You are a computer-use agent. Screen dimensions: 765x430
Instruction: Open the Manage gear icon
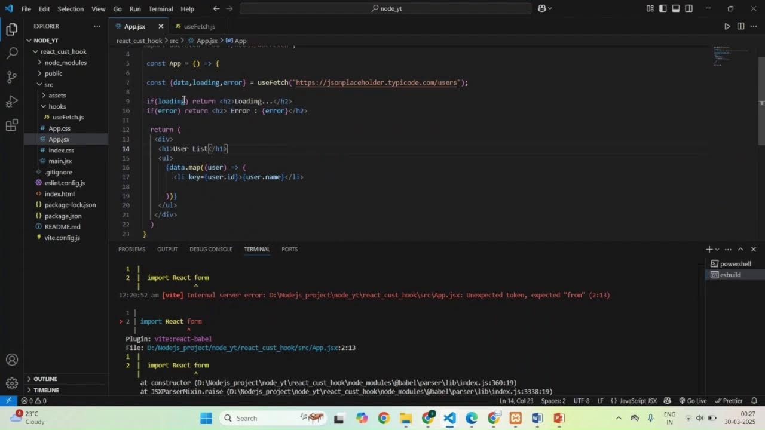tap(11, 383)
